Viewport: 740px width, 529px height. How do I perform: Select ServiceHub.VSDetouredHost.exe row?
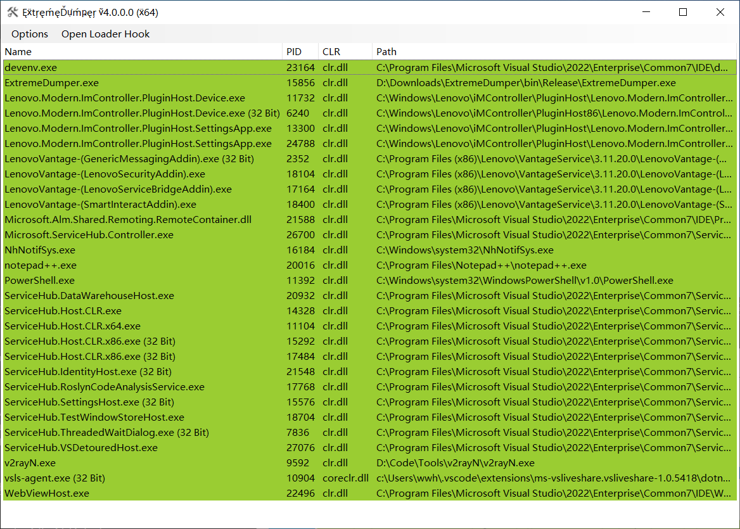[x=369, y=447]
